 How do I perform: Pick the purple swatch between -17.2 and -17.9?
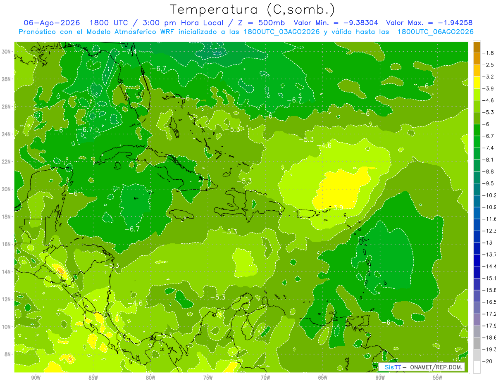click(477, 320)
